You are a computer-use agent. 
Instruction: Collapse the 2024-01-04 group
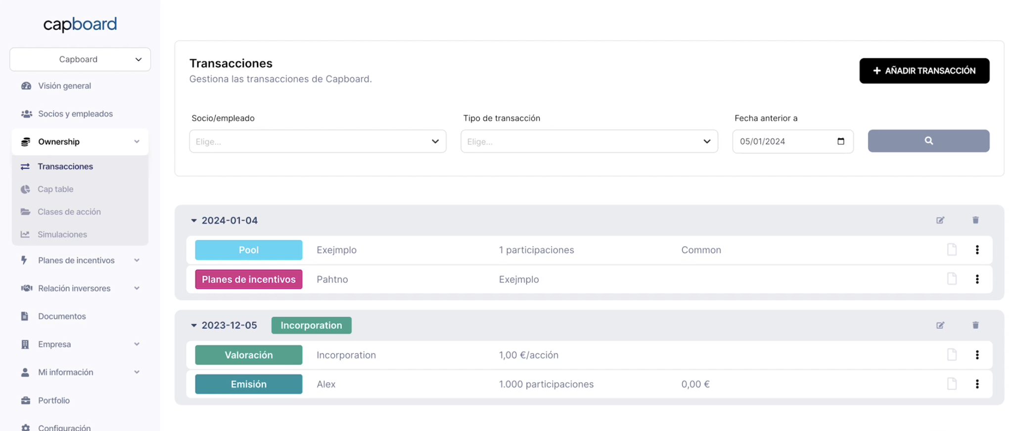[x=194, y=220]
